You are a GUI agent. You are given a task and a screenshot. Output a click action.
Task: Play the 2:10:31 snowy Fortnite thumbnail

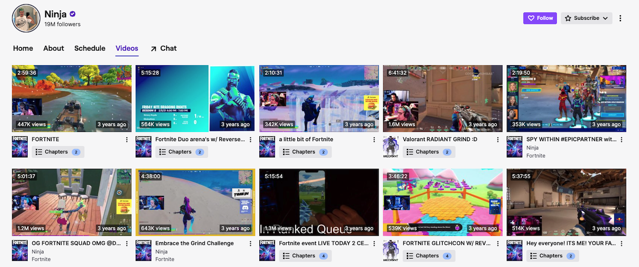click(319, 99)
